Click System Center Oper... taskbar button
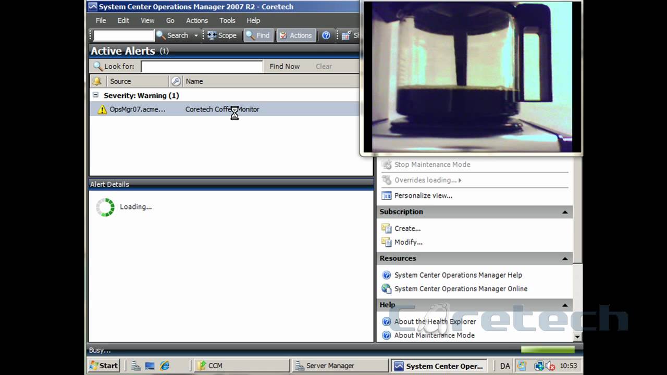This screenshot has width=667, height=375. (439, 366)
